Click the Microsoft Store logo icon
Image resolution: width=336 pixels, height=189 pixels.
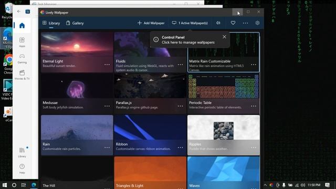tap(28, 12)
